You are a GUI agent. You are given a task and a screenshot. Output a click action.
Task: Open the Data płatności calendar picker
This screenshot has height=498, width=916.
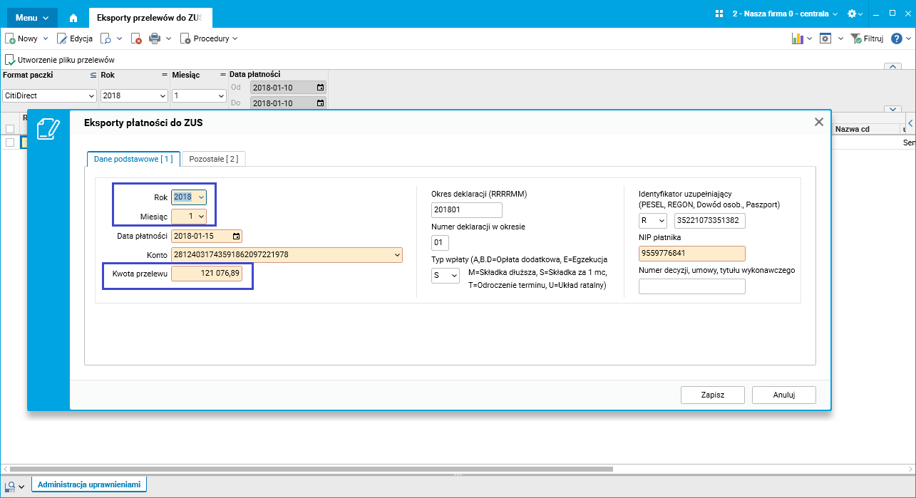coord(237,236)
